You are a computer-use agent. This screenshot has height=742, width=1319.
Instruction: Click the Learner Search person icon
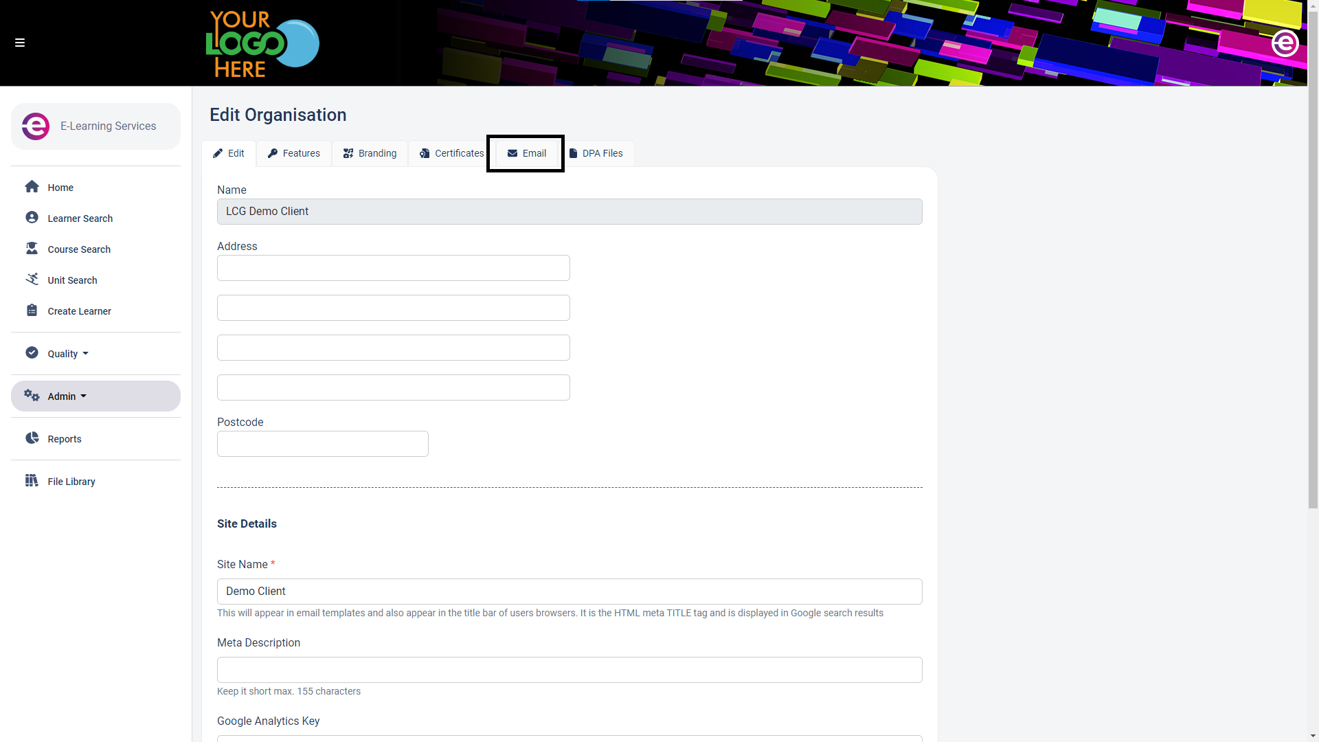(32, 218)
